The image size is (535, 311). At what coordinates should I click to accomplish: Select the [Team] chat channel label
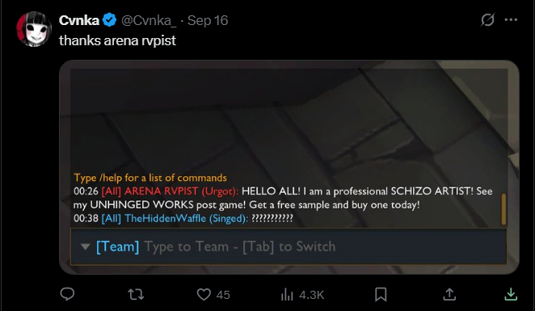click(117, 246)
